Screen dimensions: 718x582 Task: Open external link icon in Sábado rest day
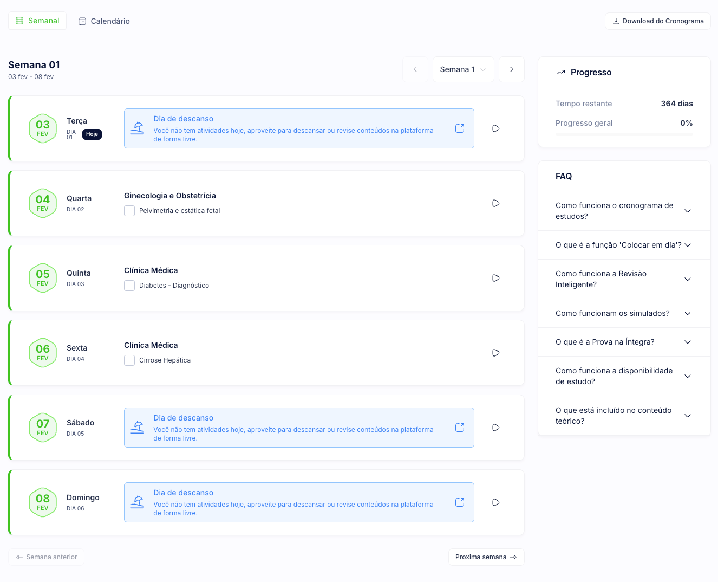point(460,428)
